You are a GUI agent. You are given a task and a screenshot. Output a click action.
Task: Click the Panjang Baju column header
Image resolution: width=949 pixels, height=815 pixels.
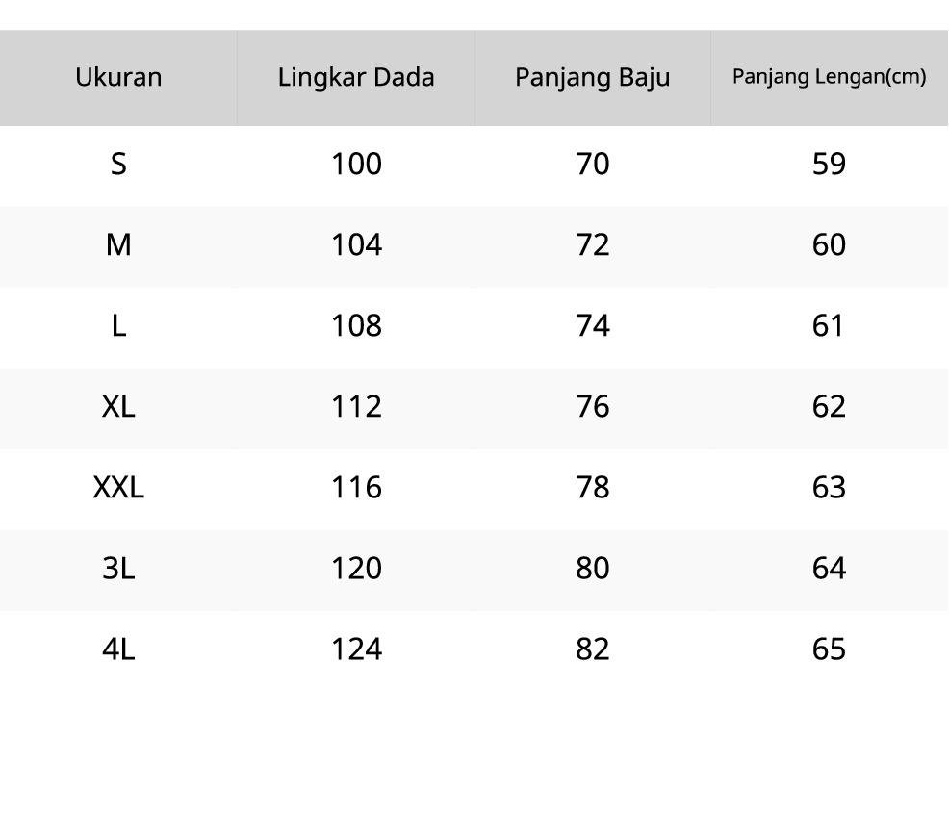592,77
